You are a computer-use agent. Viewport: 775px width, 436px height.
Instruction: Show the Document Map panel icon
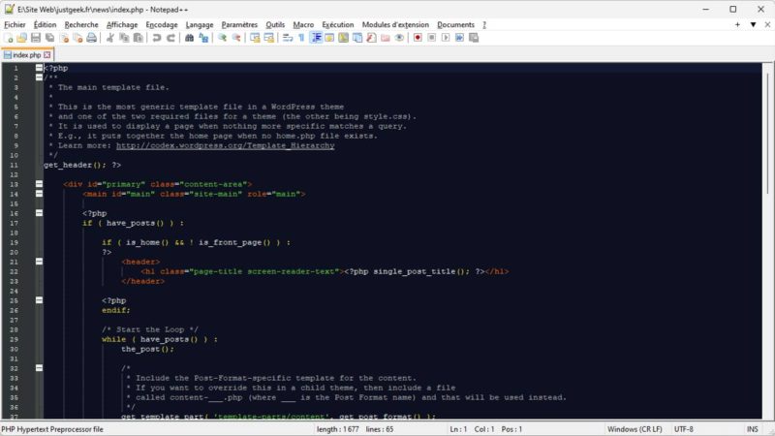click(343, 38)
